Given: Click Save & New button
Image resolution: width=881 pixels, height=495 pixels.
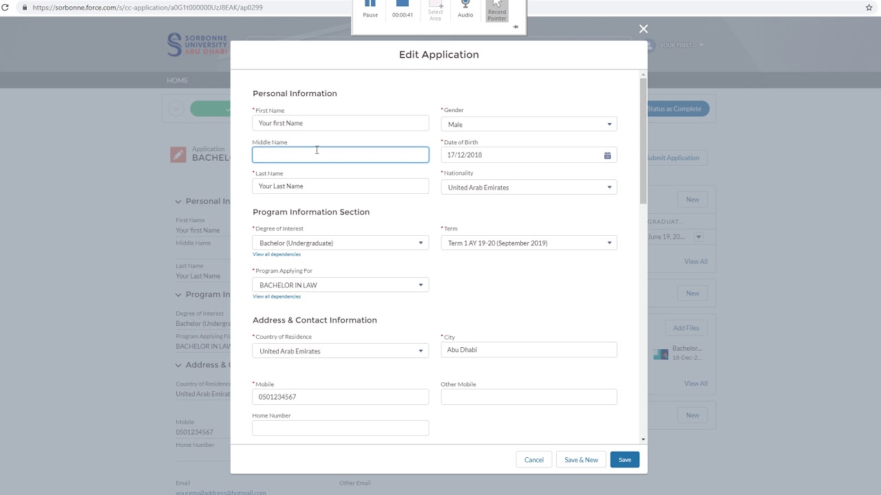Looking at the screenshot, I should point(581,460).
